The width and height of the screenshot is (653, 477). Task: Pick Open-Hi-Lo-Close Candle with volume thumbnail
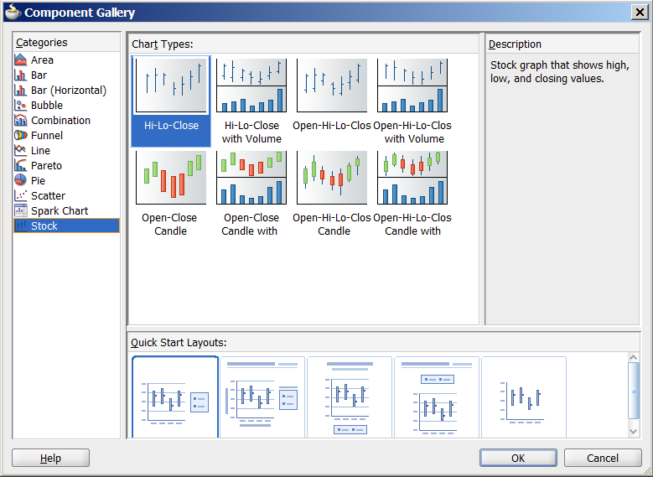412,178
